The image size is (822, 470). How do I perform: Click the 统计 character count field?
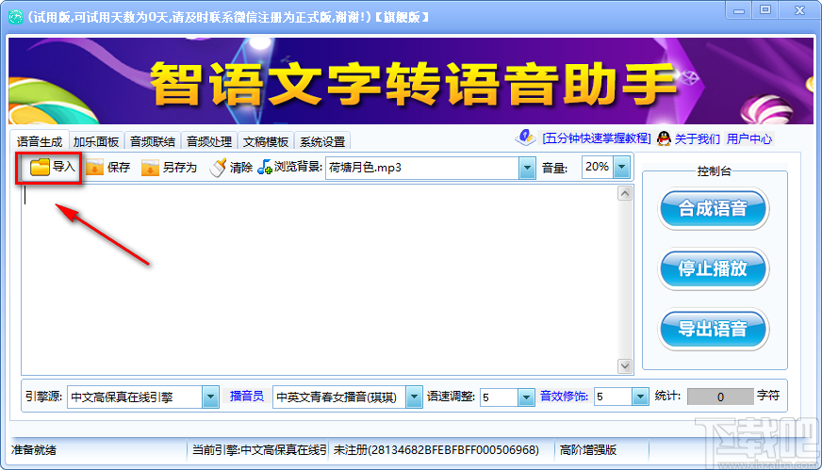pyautogui.click(x=720, y=397)
